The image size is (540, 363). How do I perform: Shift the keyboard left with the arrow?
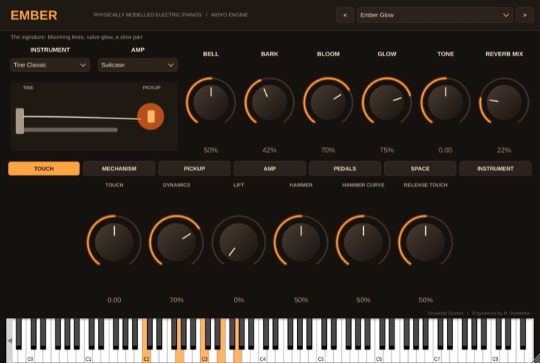coord(10,340)
